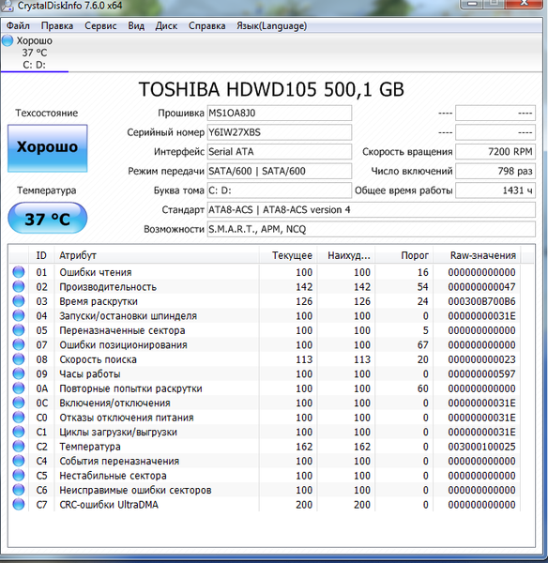Click status icon for 07 Ошибки позиционирования

(x=19, y=344)
